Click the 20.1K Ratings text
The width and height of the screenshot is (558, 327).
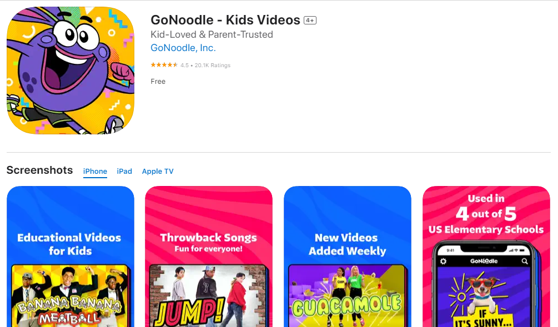coord(213,65)
